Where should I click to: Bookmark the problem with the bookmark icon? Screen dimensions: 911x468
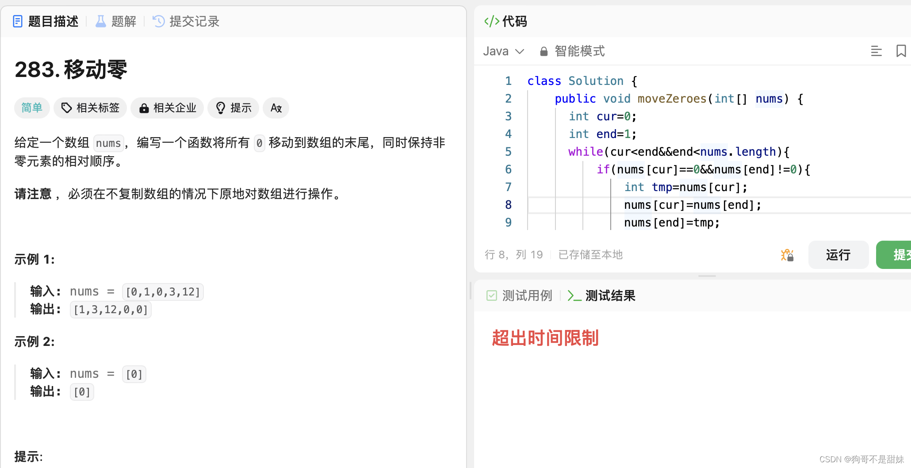(x=901, y=51)
